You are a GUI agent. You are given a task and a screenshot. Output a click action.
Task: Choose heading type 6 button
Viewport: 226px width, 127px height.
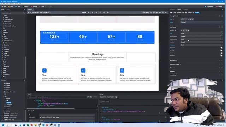click(193, 19)
